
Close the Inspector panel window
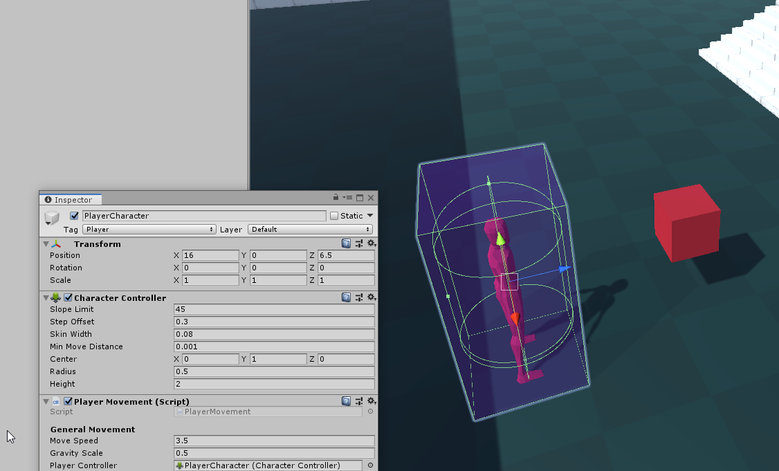(x=371, y=198)
